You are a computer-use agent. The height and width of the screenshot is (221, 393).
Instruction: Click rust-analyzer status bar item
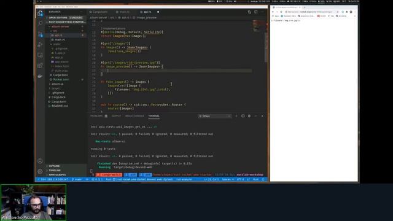click(184, 179)
